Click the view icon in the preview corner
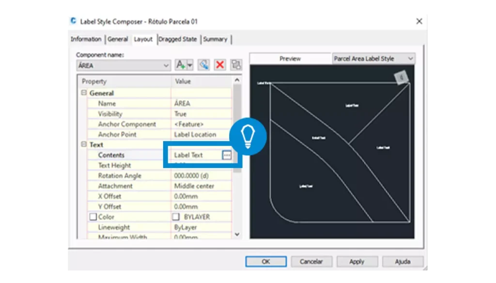This screenshot has width=496, height=283. [x=402, y=77]
